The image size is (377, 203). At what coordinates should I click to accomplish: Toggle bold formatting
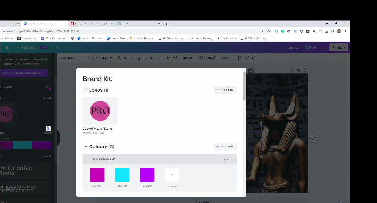[x=125, y=58]
